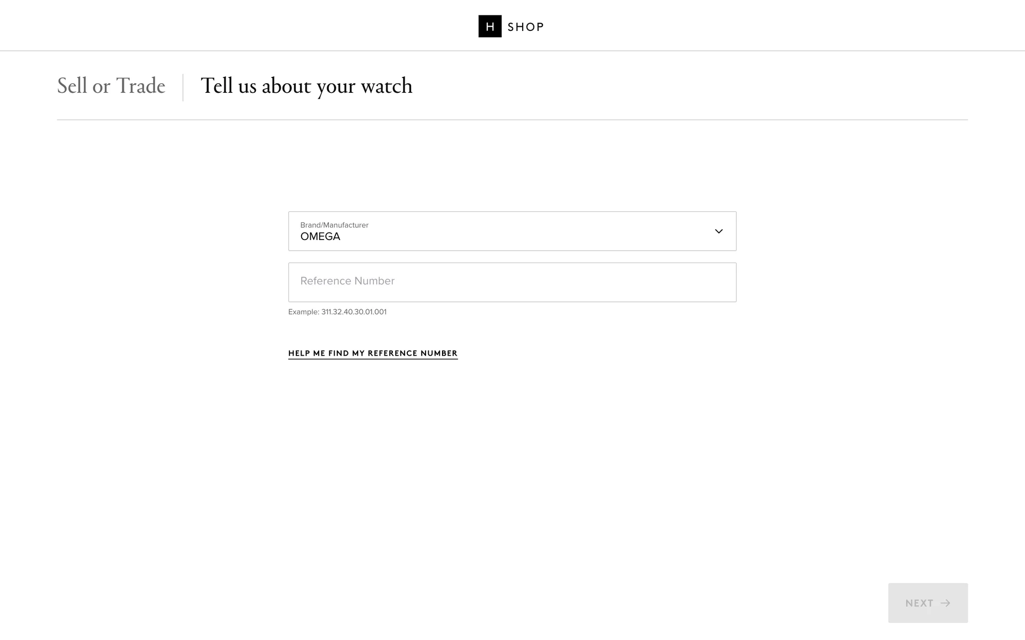
Task: Click the H SHOP header logo
Action: point(511,26)
